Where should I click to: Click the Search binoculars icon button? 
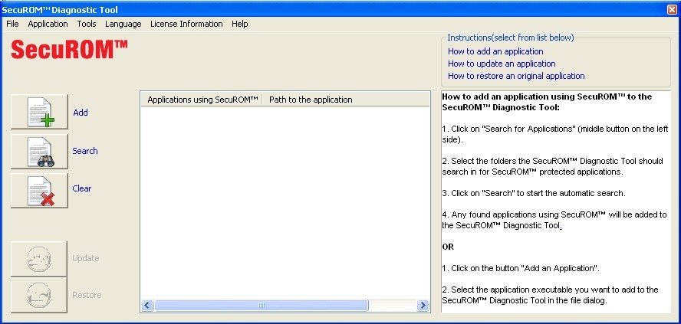40,152
